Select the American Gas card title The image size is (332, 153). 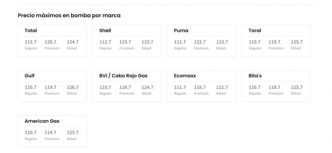pos(42,121)
